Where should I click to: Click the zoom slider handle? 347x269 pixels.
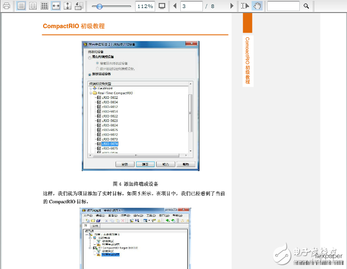click(99, 7)
